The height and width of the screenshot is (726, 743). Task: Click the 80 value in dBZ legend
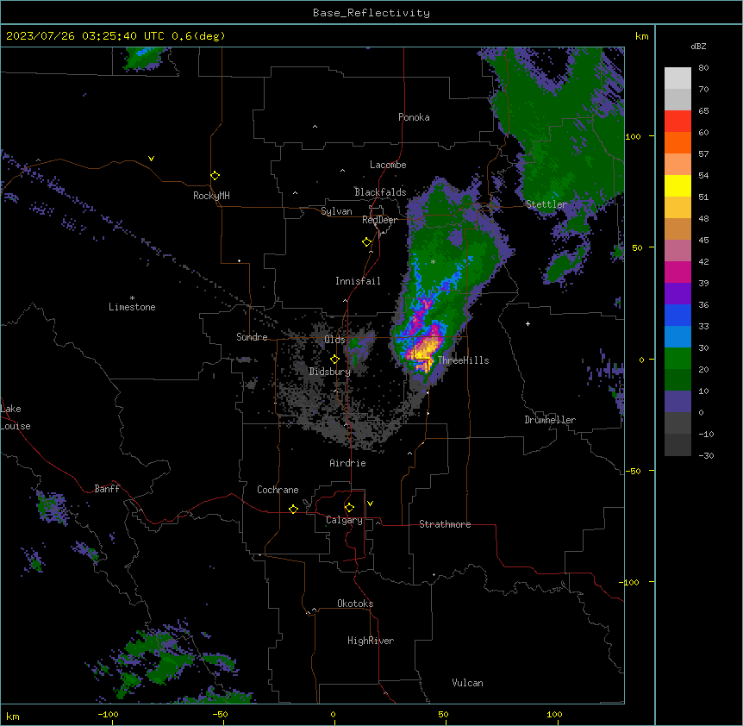click(703, 68)
